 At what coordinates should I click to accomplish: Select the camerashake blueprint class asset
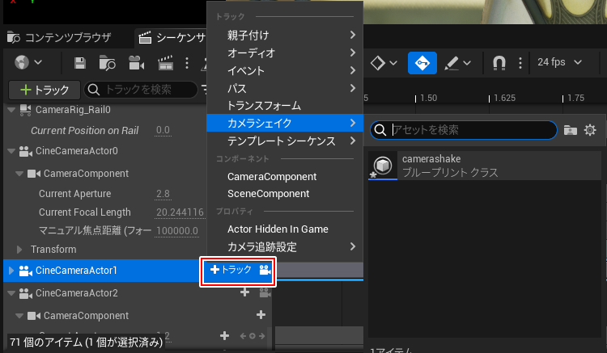(449, 166)
